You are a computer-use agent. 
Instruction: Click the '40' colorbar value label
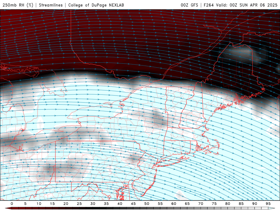tap(120, 204)
